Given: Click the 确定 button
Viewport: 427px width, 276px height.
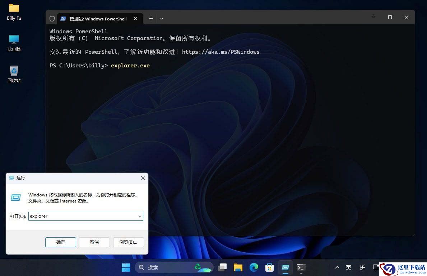Looking at the screenshot, I should 60,242.
